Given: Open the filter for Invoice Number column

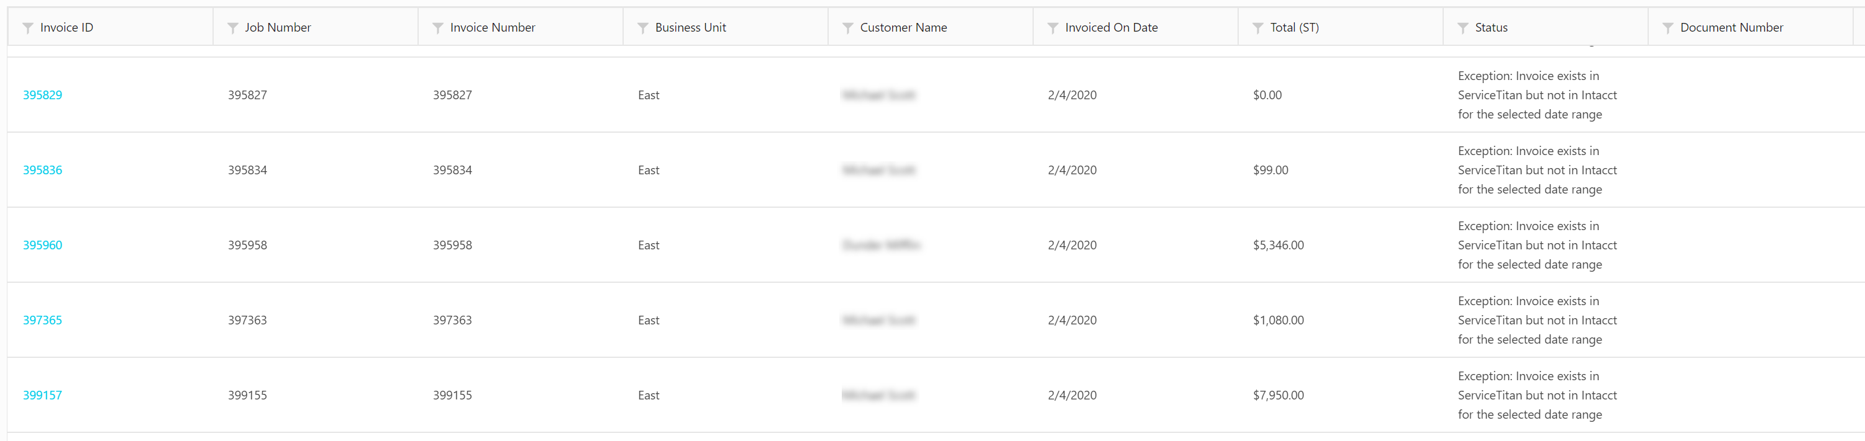Looking at the screenshot, I should coord(437,27).
